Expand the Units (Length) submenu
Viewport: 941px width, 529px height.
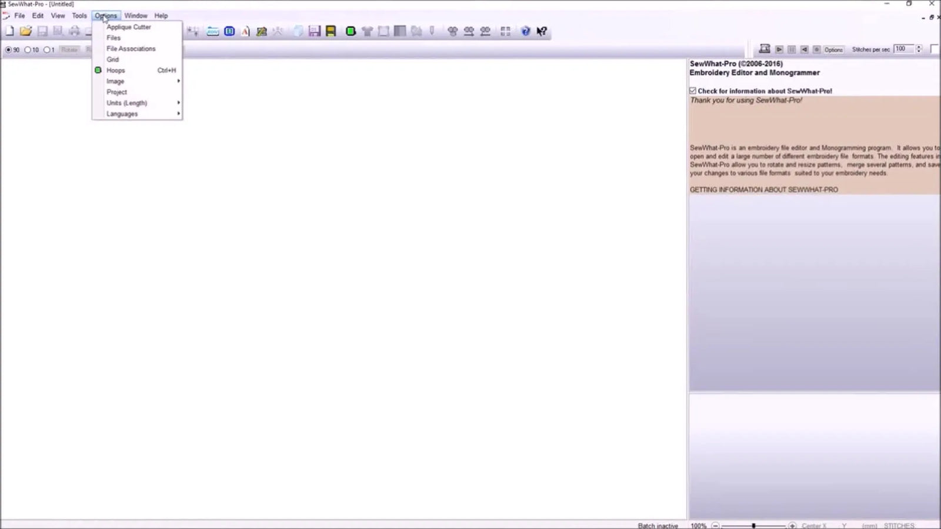coord(137,103)
